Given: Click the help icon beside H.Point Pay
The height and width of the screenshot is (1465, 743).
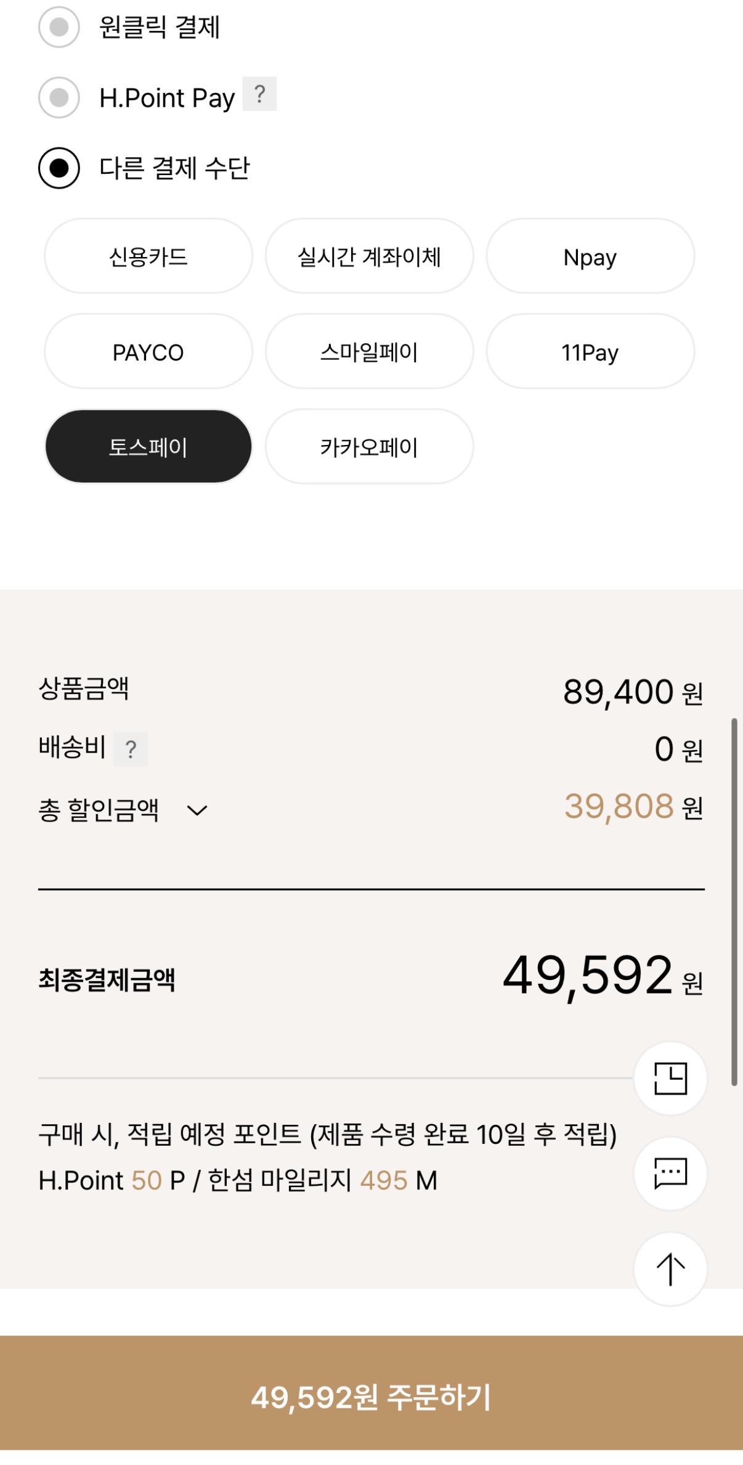Looking at the screenshot, I should coord(259,94).
